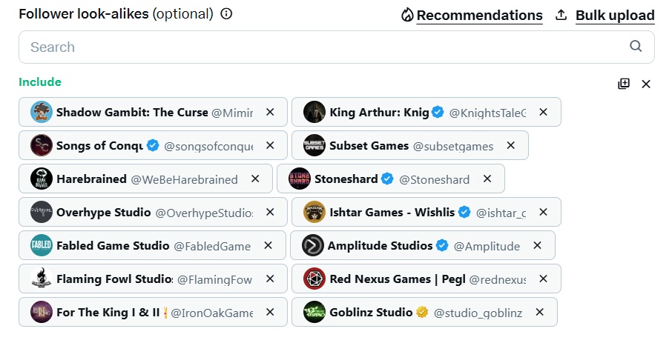Viewport: 672px width, 343px height.
Task: Remove the Subset Games tag
Action: coord(510,145)
